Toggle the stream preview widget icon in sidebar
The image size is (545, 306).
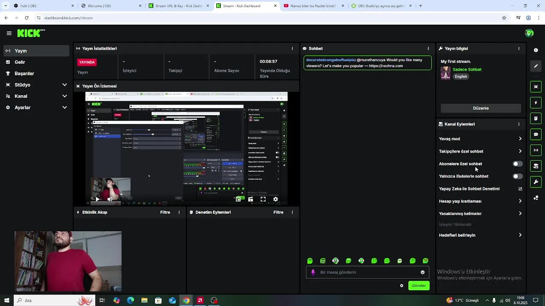tap(536, 87)
